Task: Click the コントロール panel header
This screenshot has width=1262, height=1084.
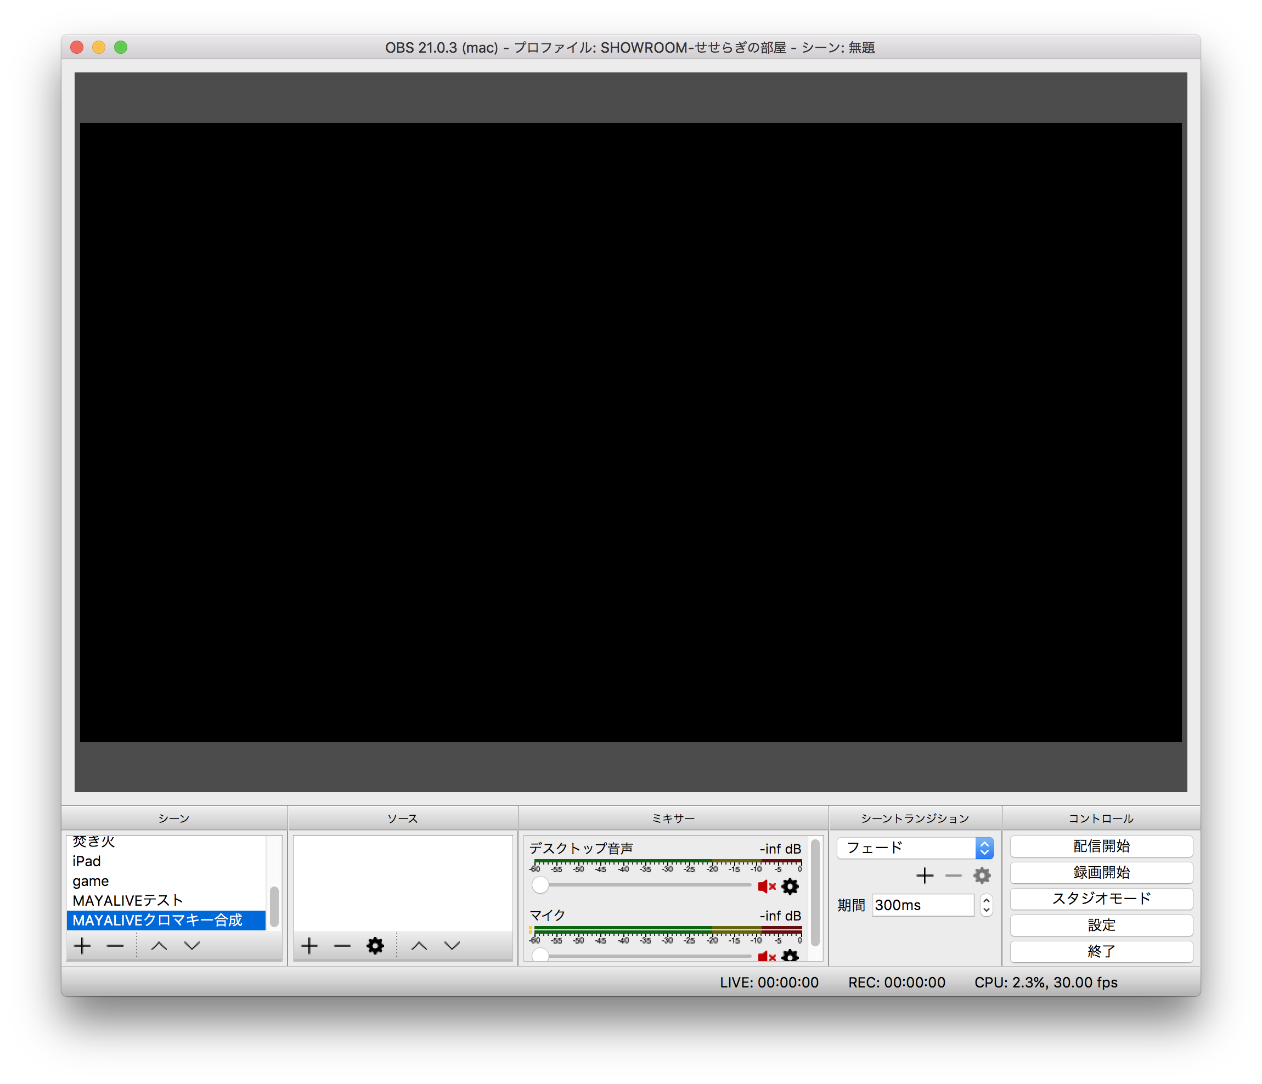Action: tap(1101, 818)
